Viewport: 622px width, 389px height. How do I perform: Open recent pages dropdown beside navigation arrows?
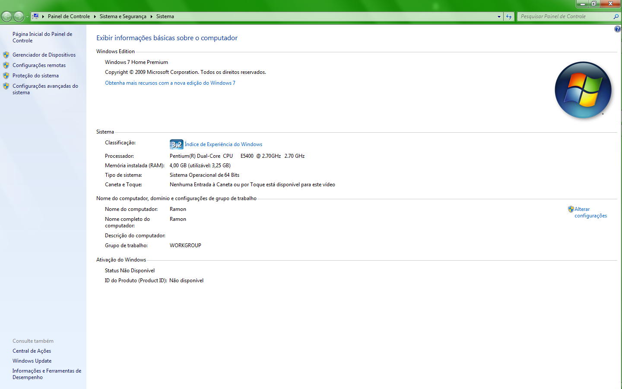27,17
